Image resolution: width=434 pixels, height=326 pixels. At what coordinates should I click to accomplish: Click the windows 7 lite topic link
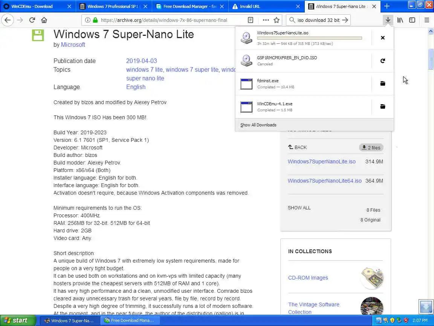click(145, 69)
